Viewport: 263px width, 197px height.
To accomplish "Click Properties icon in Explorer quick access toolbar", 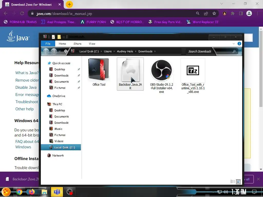I will coord(53,37).
